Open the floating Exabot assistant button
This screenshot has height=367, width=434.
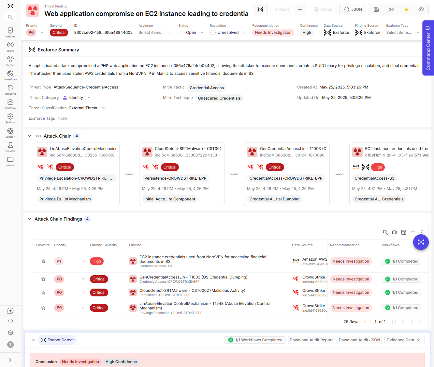[x=421, y=242]
